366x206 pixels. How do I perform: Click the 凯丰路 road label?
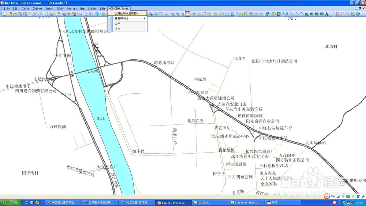[x=139, y=151]
